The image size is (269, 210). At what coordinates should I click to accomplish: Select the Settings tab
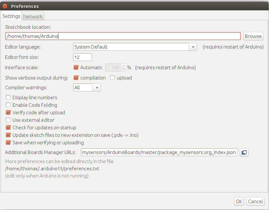11,16
